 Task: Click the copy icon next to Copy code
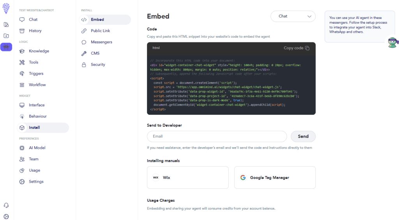[307, 48]
